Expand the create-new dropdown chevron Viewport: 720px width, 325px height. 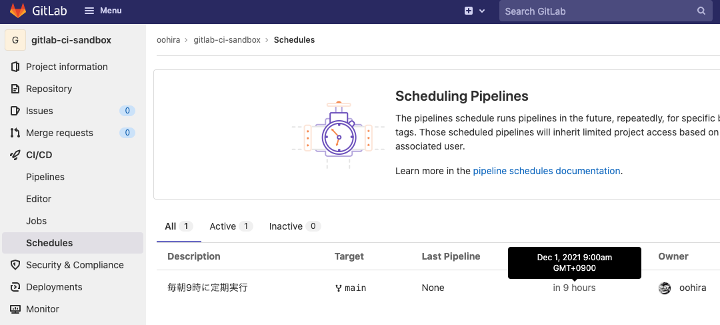point(482,11)
